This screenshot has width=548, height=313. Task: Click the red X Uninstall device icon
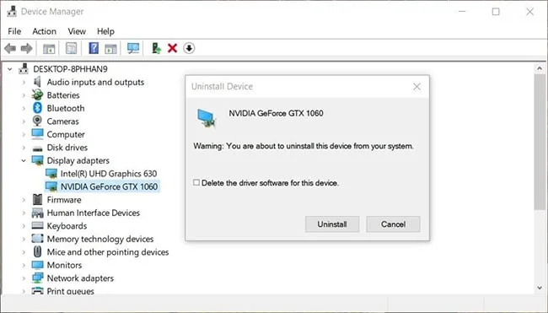pyautogui.click(x=172, y=48)
